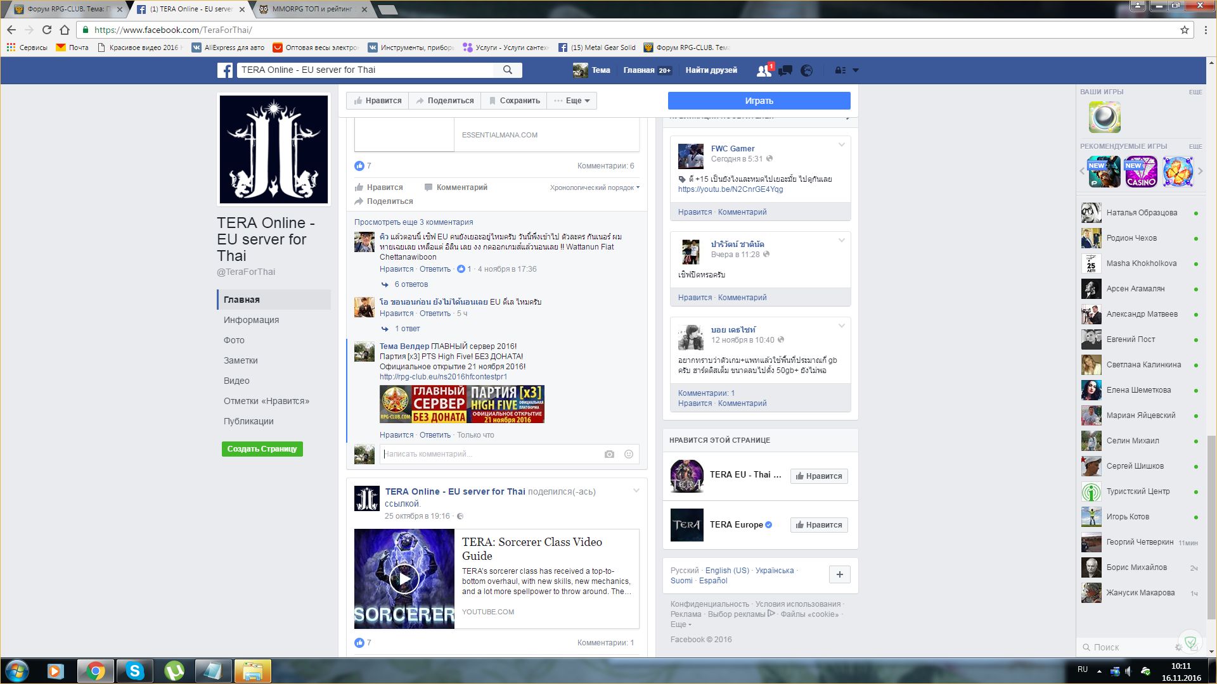This screenshot has height=684, width=1217.
Task: Go back with browser back arrow
Action: tap(11, 30)
